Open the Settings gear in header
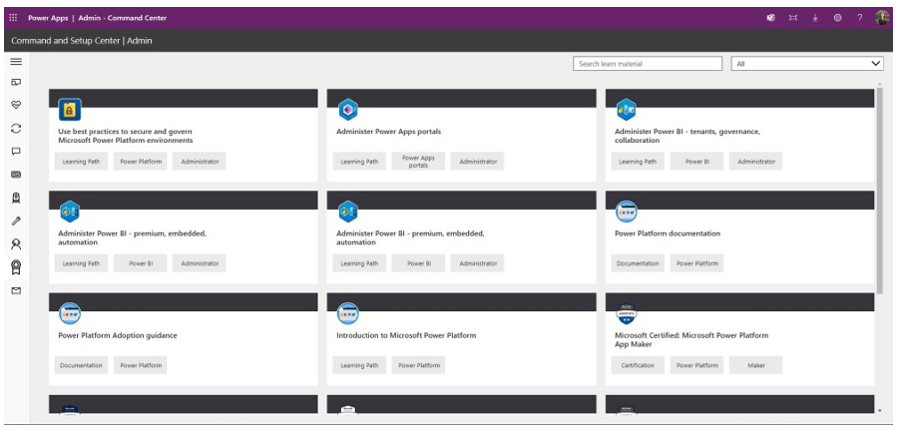Screen dimensions: 900x431 click(837, 18)
